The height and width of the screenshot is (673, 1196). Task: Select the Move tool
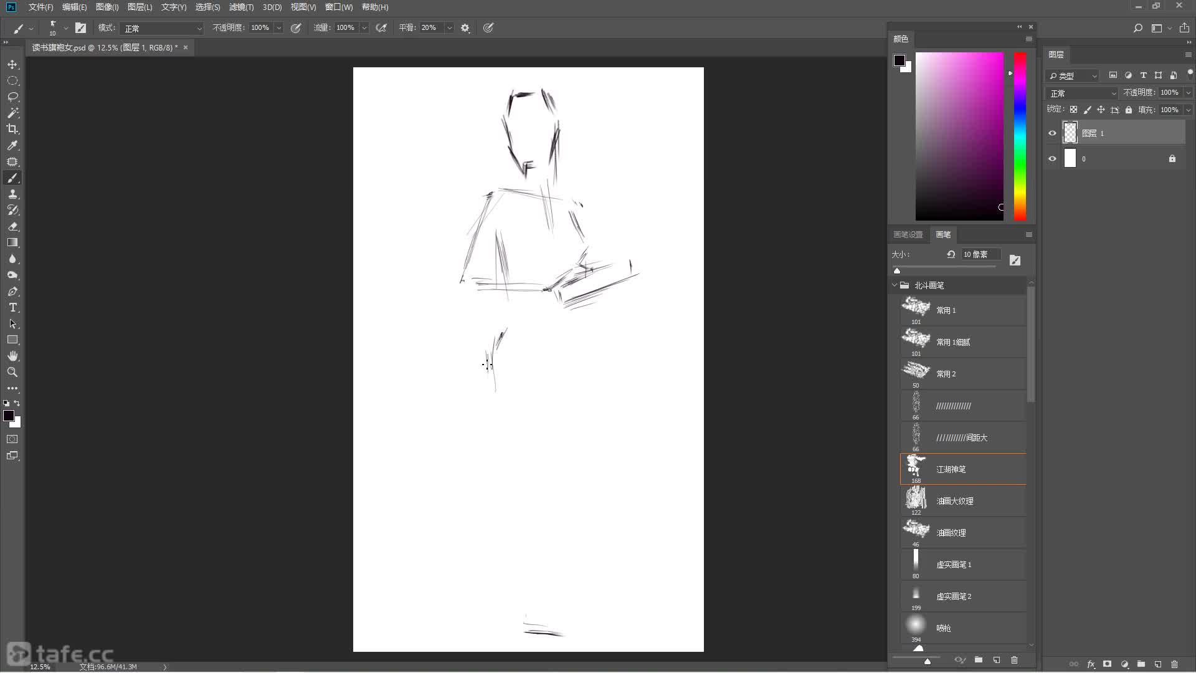tap(12, 65)
